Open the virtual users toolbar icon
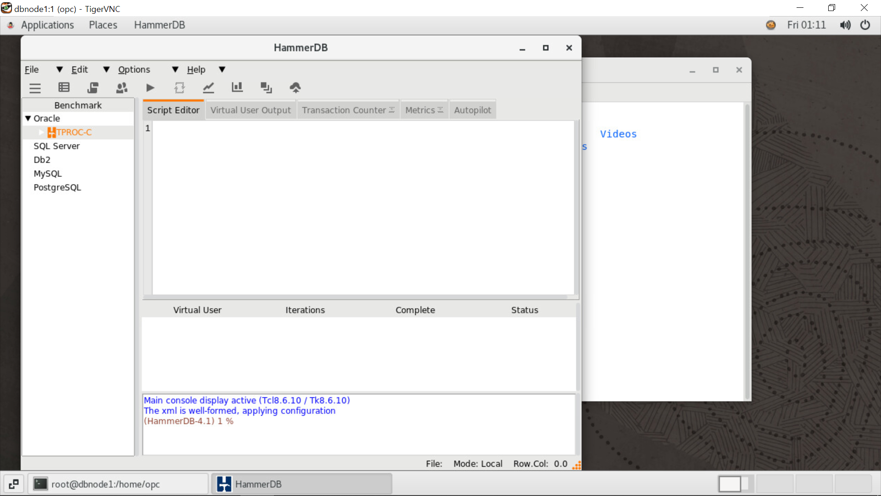The width and height of the screenshot is (881, 496). (x=122, y=87)
